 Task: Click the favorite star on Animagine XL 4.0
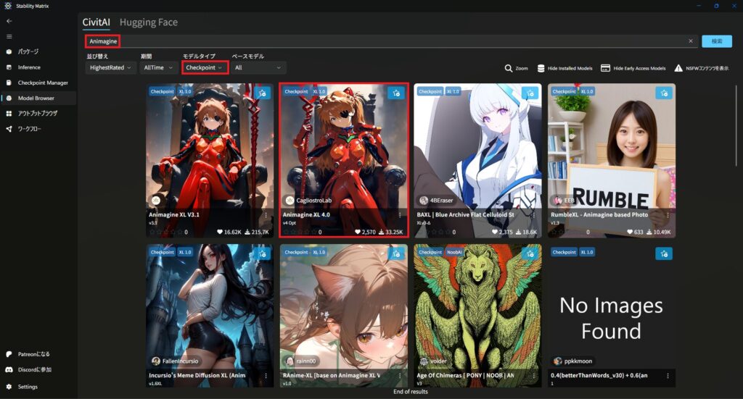[x=396, y=93]
